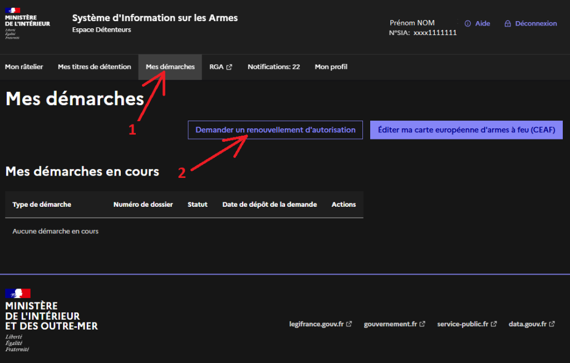The height and width of the screenshot is (363, 570).
Task: Click the Aide info icon
Action: coord(468,24)
